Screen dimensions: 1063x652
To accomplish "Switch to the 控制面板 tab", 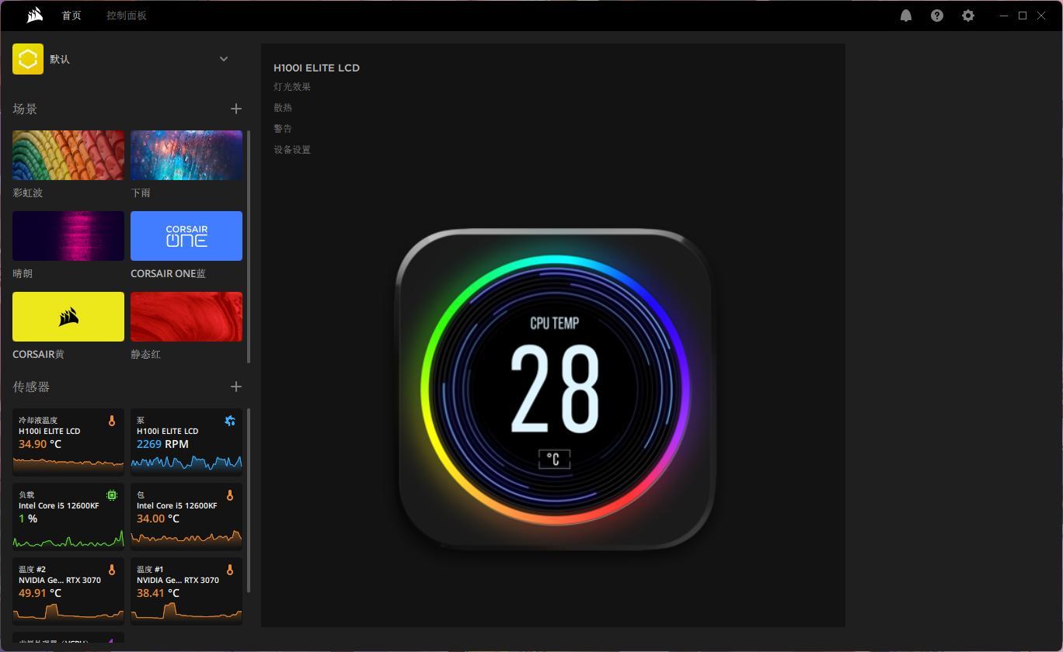I will coord(127,16).
